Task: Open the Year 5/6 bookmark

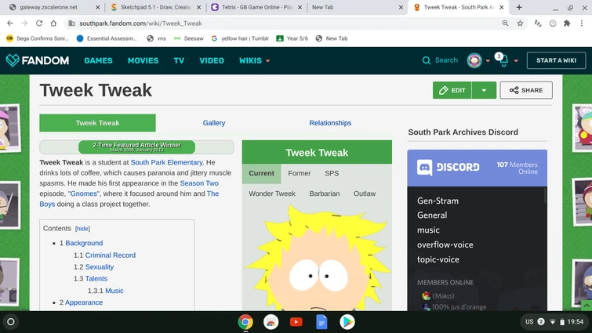Action: (292, 38)
